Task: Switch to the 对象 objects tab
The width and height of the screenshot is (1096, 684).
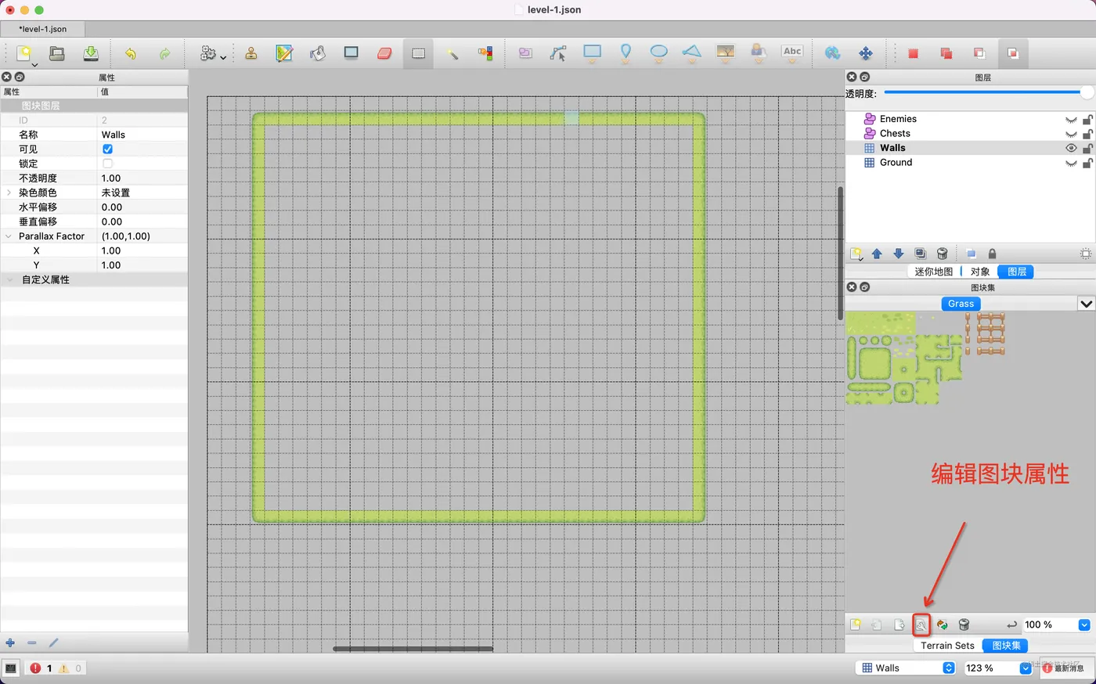Action: coord(980,272)
